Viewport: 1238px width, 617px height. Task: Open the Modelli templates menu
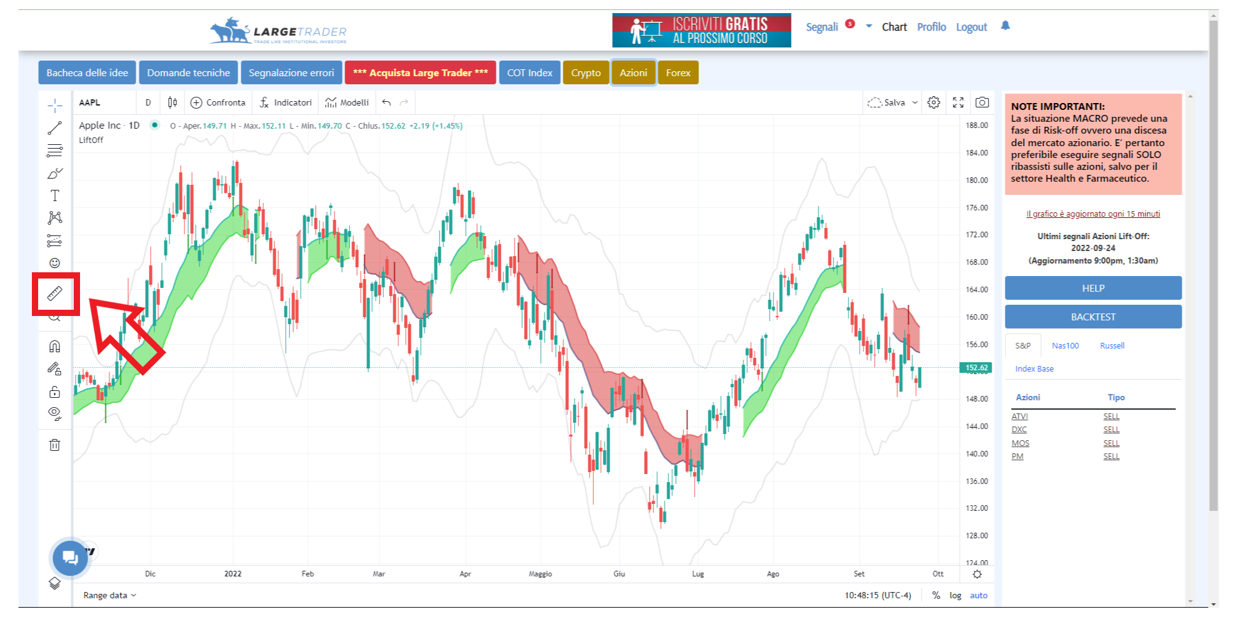click(x=347, y=102)
